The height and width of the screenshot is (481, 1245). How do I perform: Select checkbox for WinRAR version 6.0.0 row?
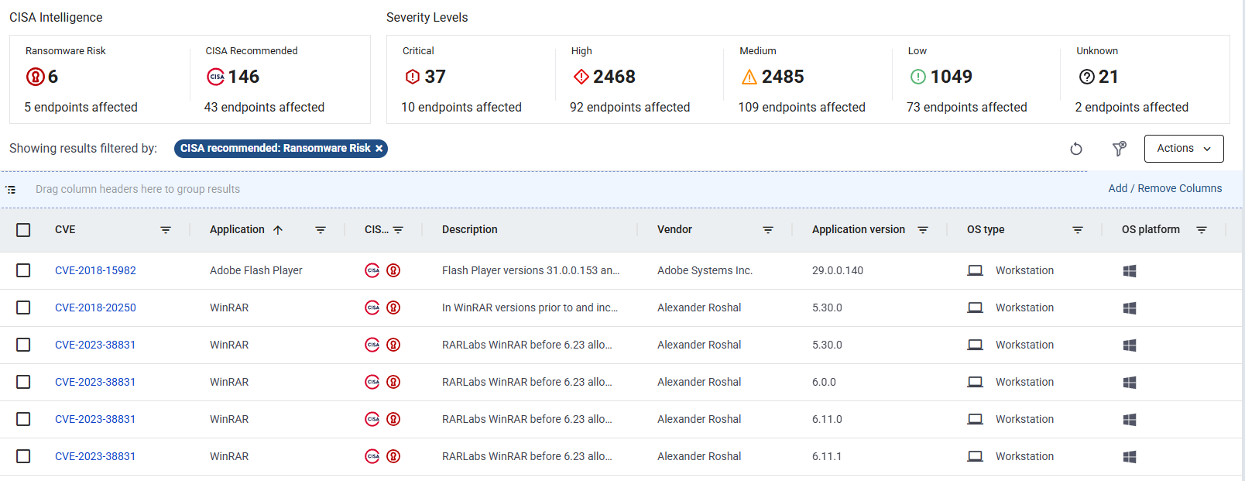(23, 382)
